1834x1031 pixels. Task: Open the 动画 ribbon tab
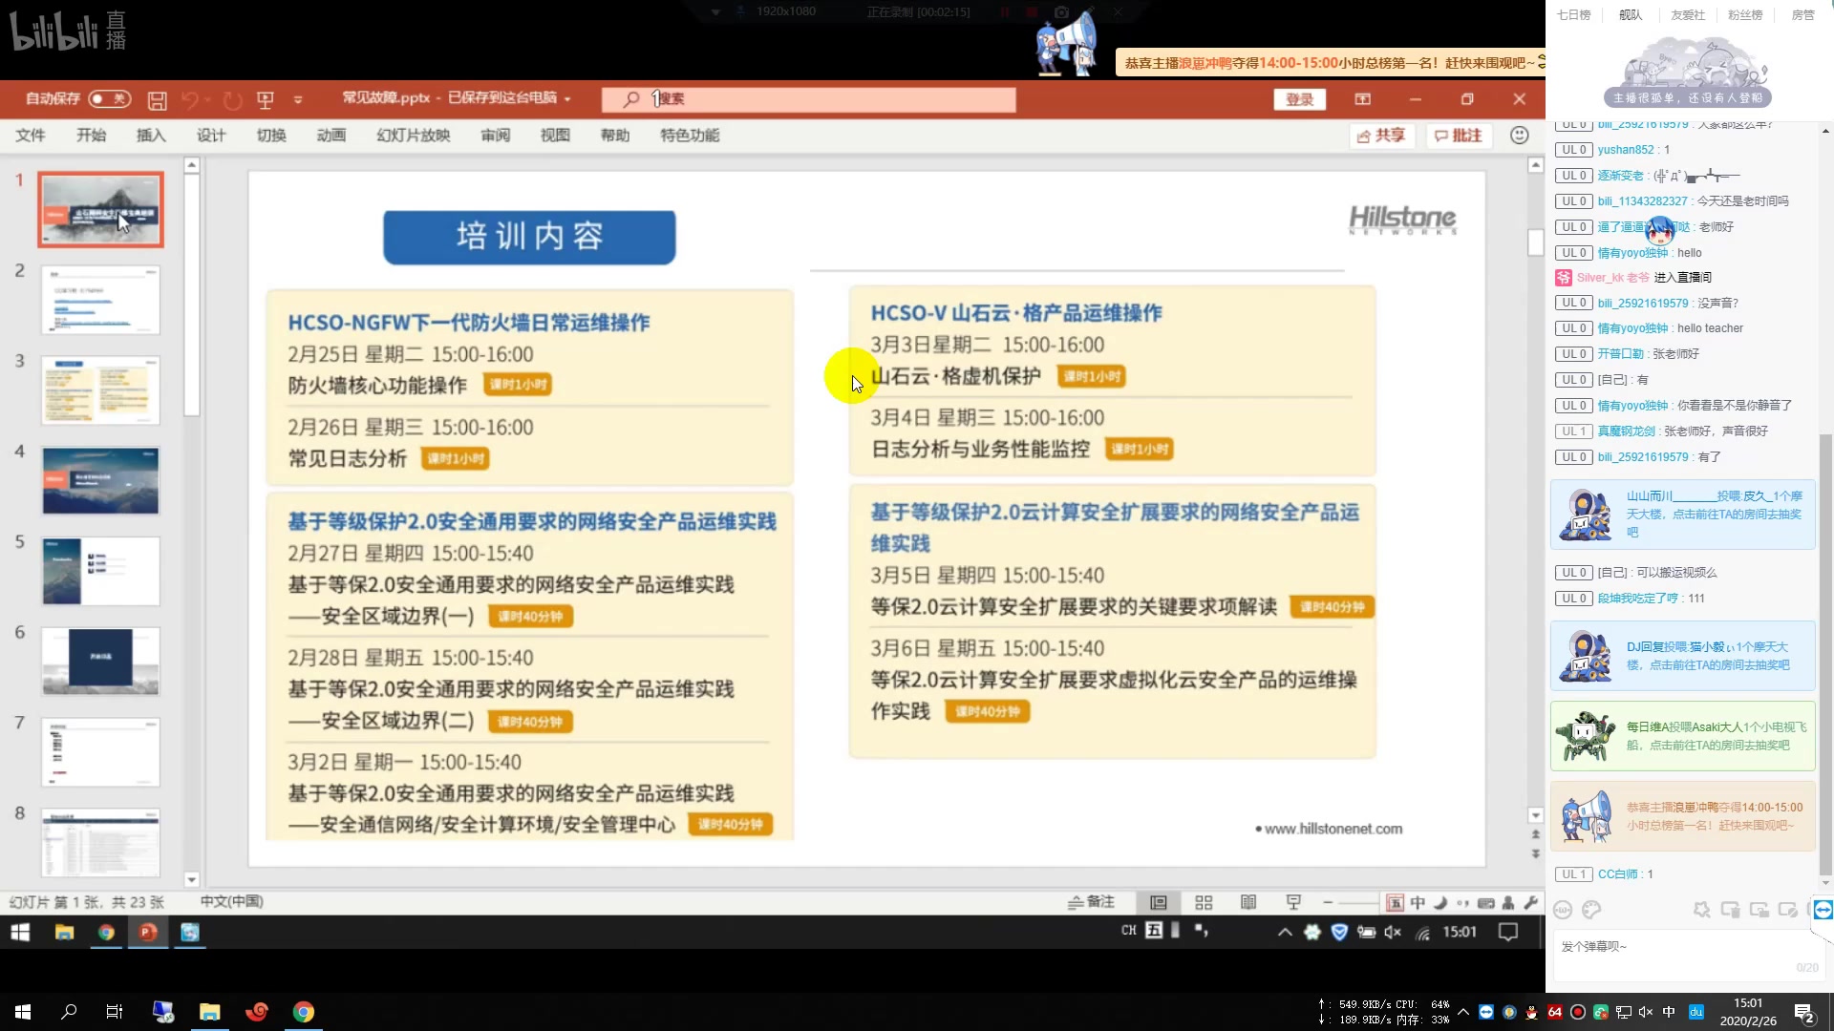click(331, 136)
